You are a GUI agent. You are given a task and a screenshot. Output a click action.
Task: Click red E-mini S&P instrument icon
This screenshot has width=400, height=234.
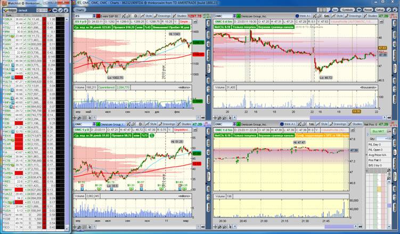coord(98,16)
